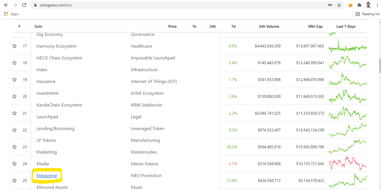The image size is (381, 190).
Task: Select the Metaverse category
Action: click(x=47, y=175)
